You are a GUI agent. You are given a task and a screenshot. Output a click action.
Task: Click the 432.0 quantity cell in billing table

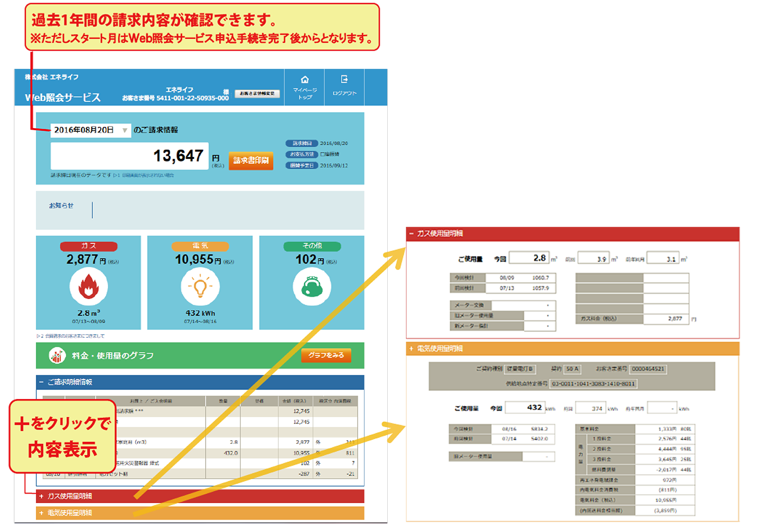223,453
